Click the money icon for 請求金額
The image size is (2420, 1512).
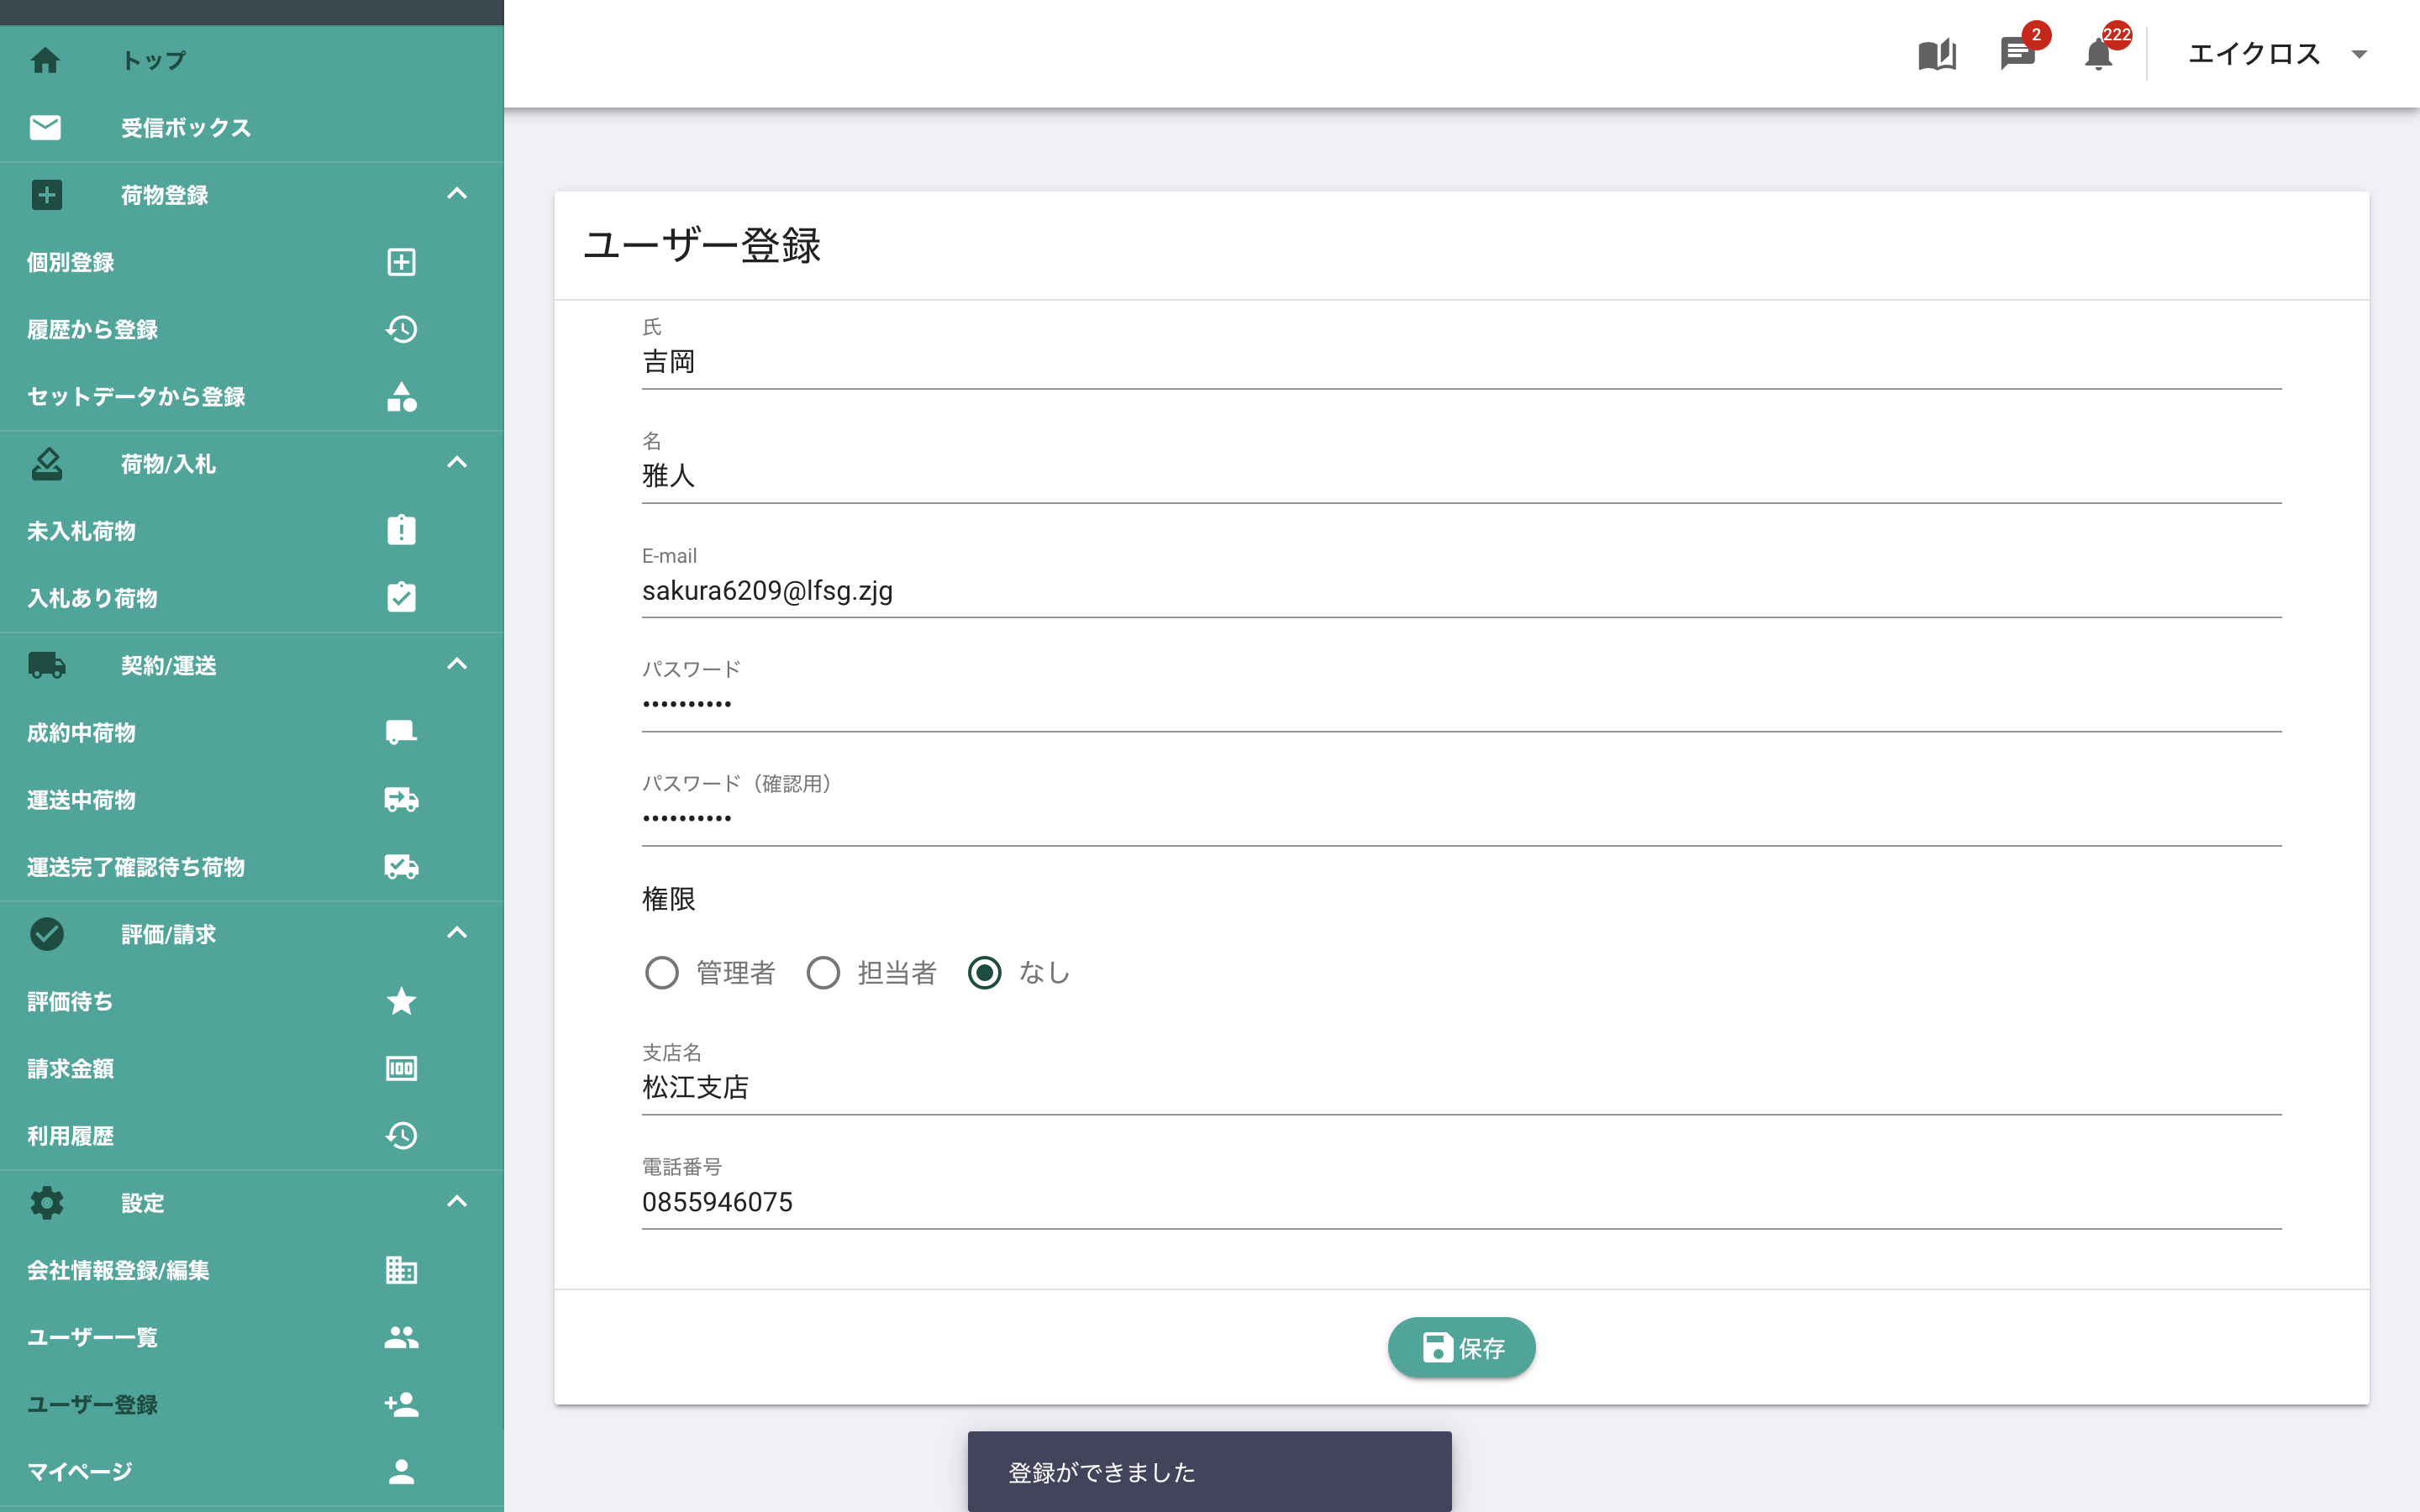coord(401,1068)
